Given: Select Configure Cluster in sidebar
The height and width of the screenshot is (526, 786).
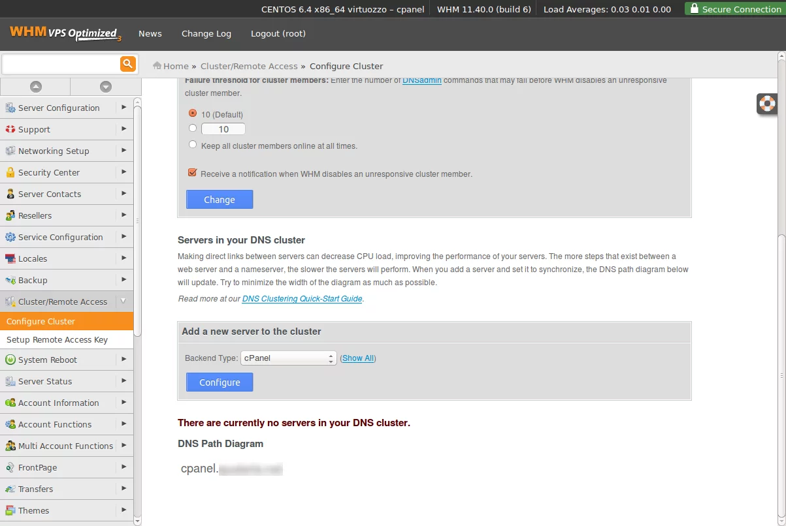Looking at the screenshot, I should pos(67,321).
